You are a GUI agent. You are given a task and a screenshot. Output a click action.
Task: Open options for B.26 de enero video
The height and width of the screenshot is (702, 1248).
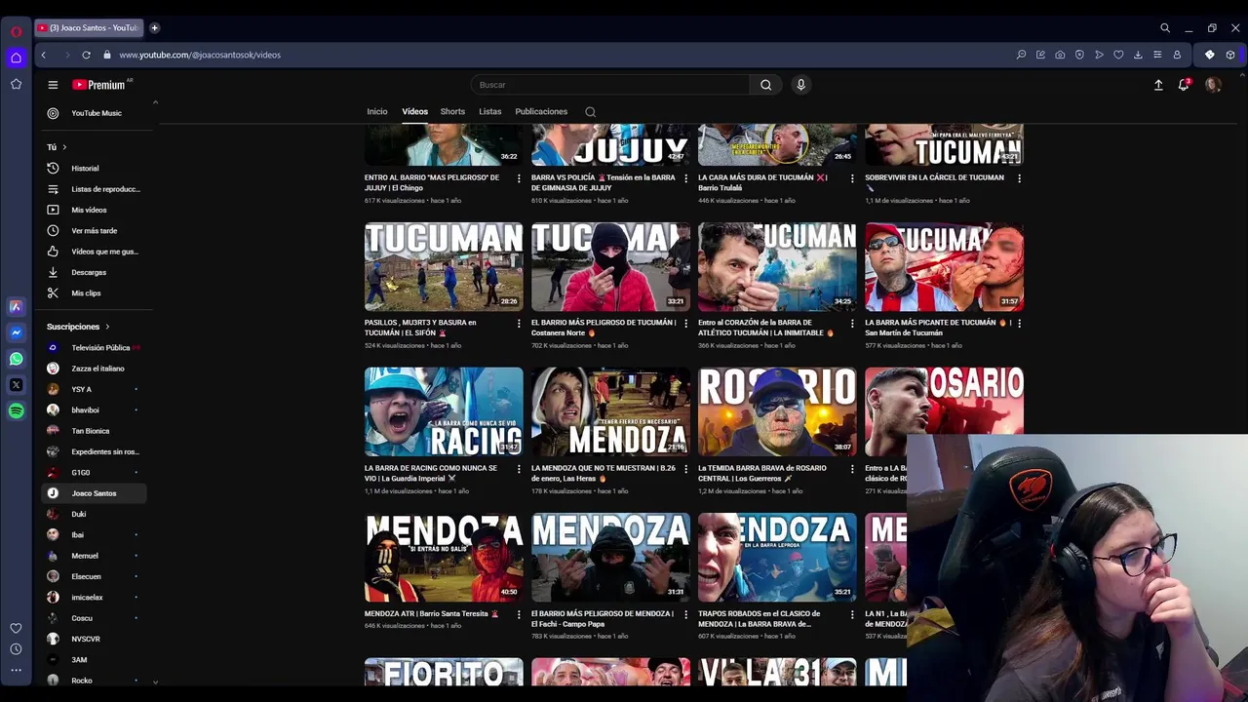click(x=685, y=468)
